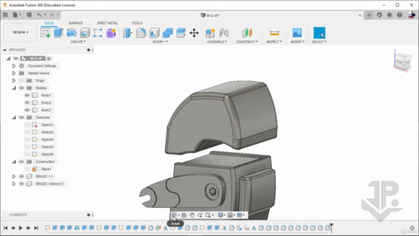
Task: Show Sketch1 via its eye icon
Action: tap(27, 125)
